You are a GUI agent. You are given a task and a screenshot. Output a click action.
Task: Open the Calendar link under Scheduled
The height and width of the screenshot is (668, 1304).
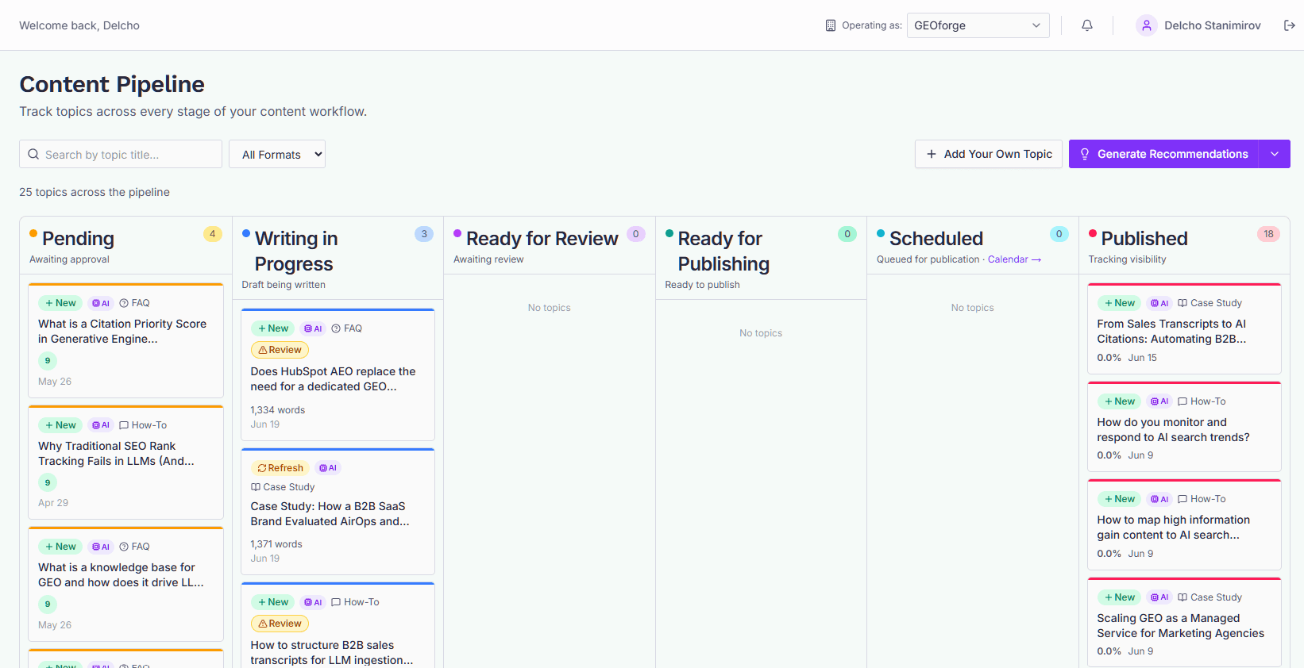tap(1014, 259)
